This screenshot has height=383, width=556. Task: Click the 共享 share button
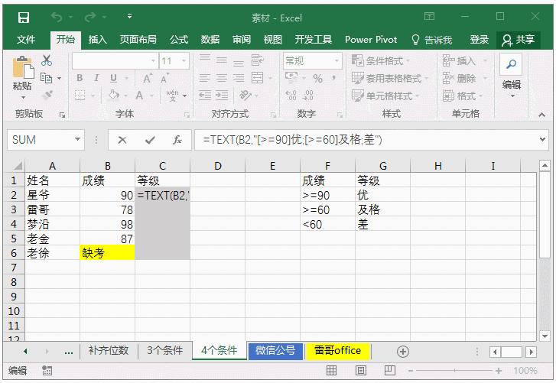point(518,40)
